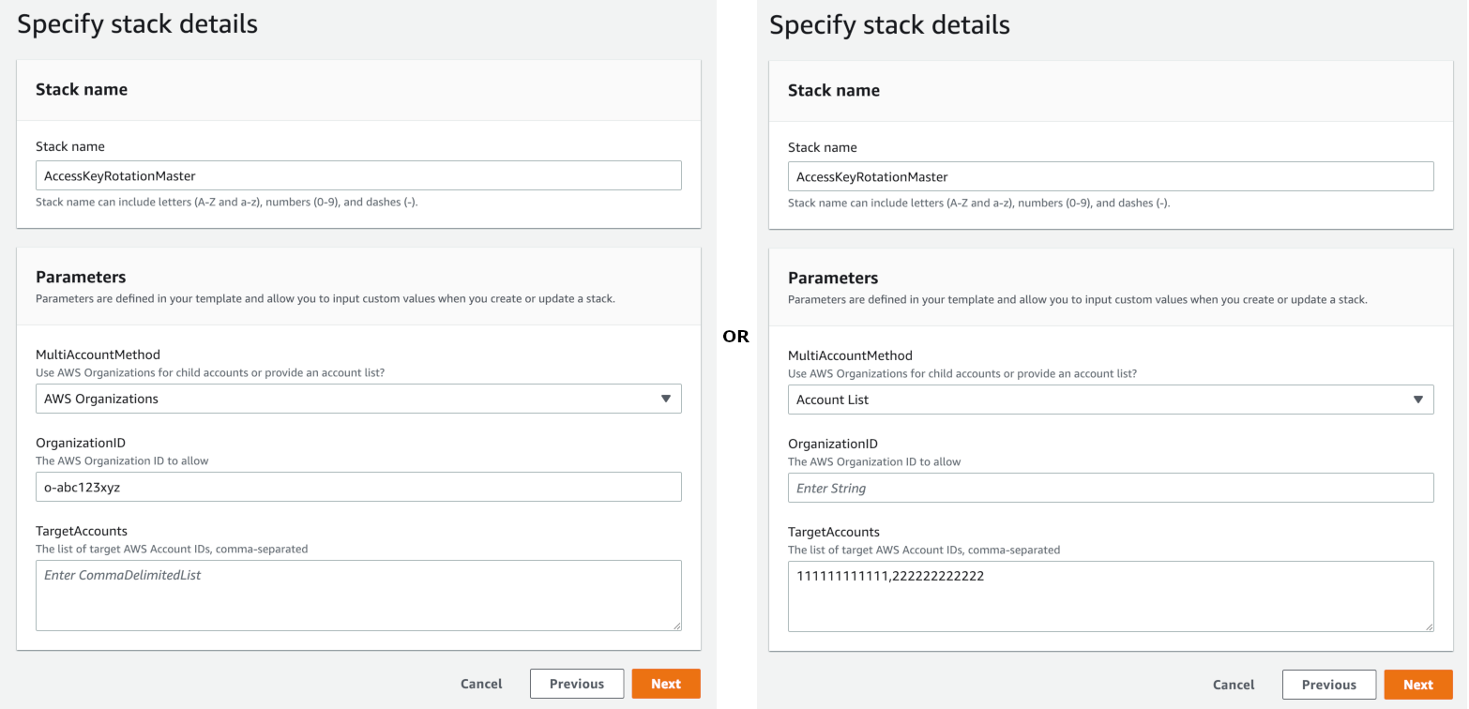Viewport: 1469px width, 709px height.
Task: Click the dropdown chevron next to Account List
Action: [1419, 400]
